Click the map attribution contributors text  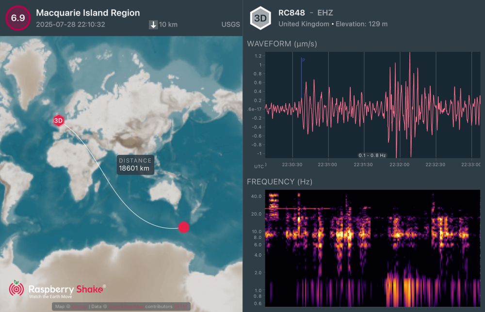(159, 307)
